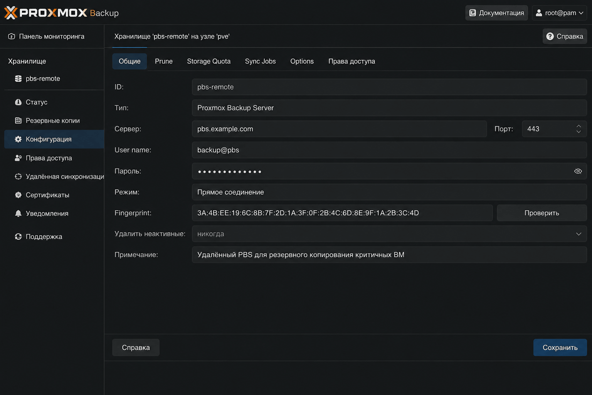Click the Права доступа users icon in sidebar
Screen dimensions: 592x395
18,158
